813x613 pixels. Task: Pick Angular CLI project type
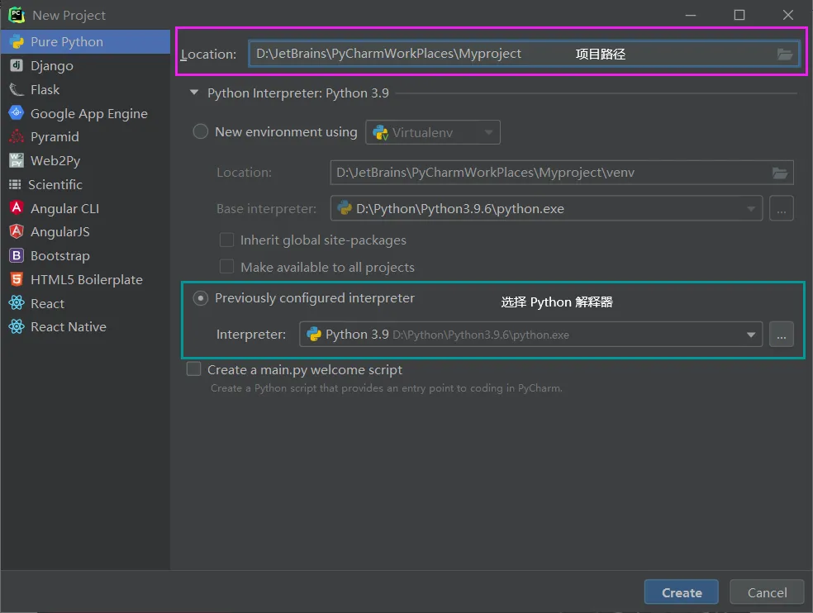[85, 208]
